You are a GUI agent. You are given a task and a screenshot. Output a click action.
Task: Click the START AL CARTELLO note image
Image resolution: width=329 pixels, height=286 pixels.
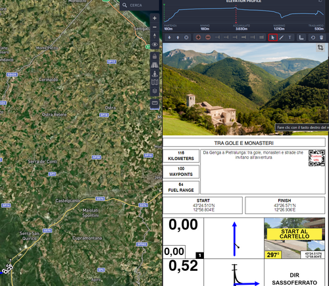295,239
